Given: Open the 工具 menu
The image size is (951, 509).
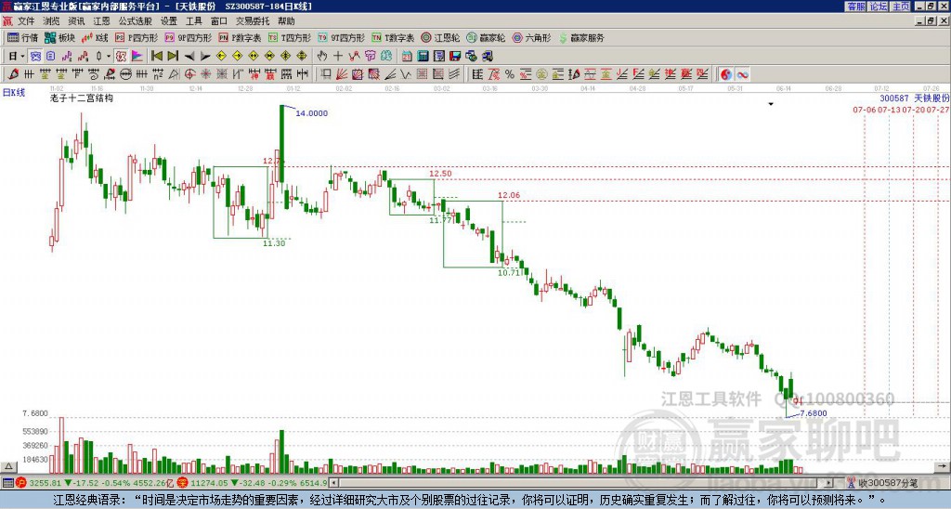Looking at the screenshot, I should (194, 21).
